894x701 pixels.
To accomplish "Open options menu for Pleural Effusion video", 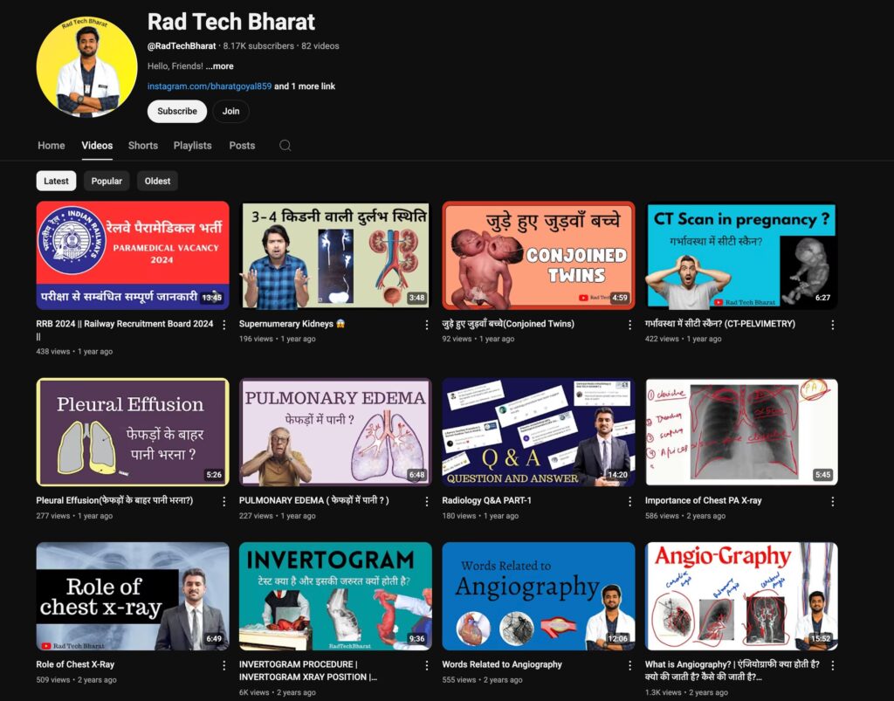I will [224, 502].
